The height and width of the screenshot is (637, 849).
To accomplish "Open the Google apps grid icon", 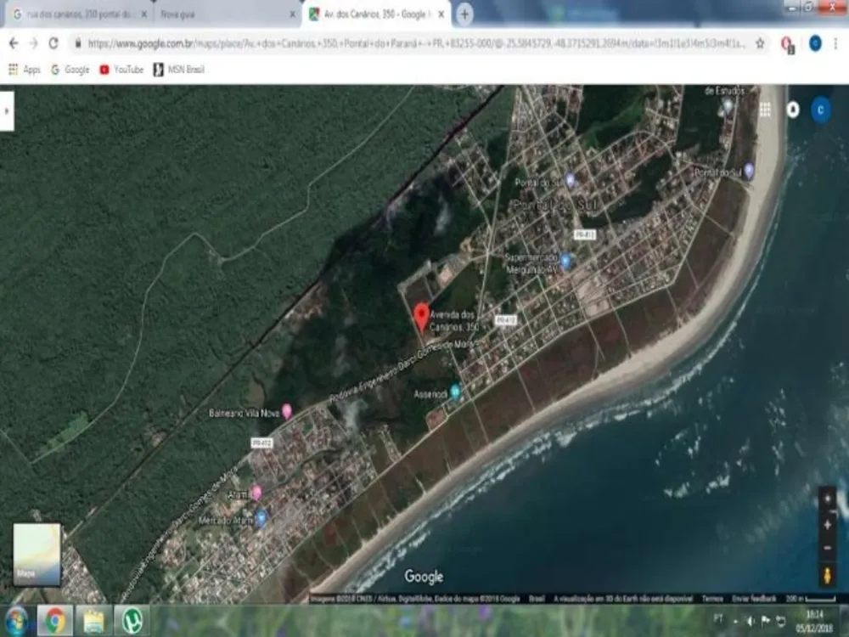I will [x=765, y=110].
